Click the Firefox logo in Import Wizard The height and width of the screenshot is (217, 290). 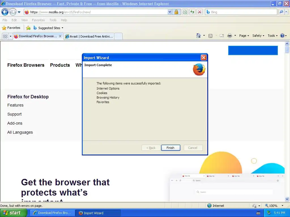click(x=199, y=70)
